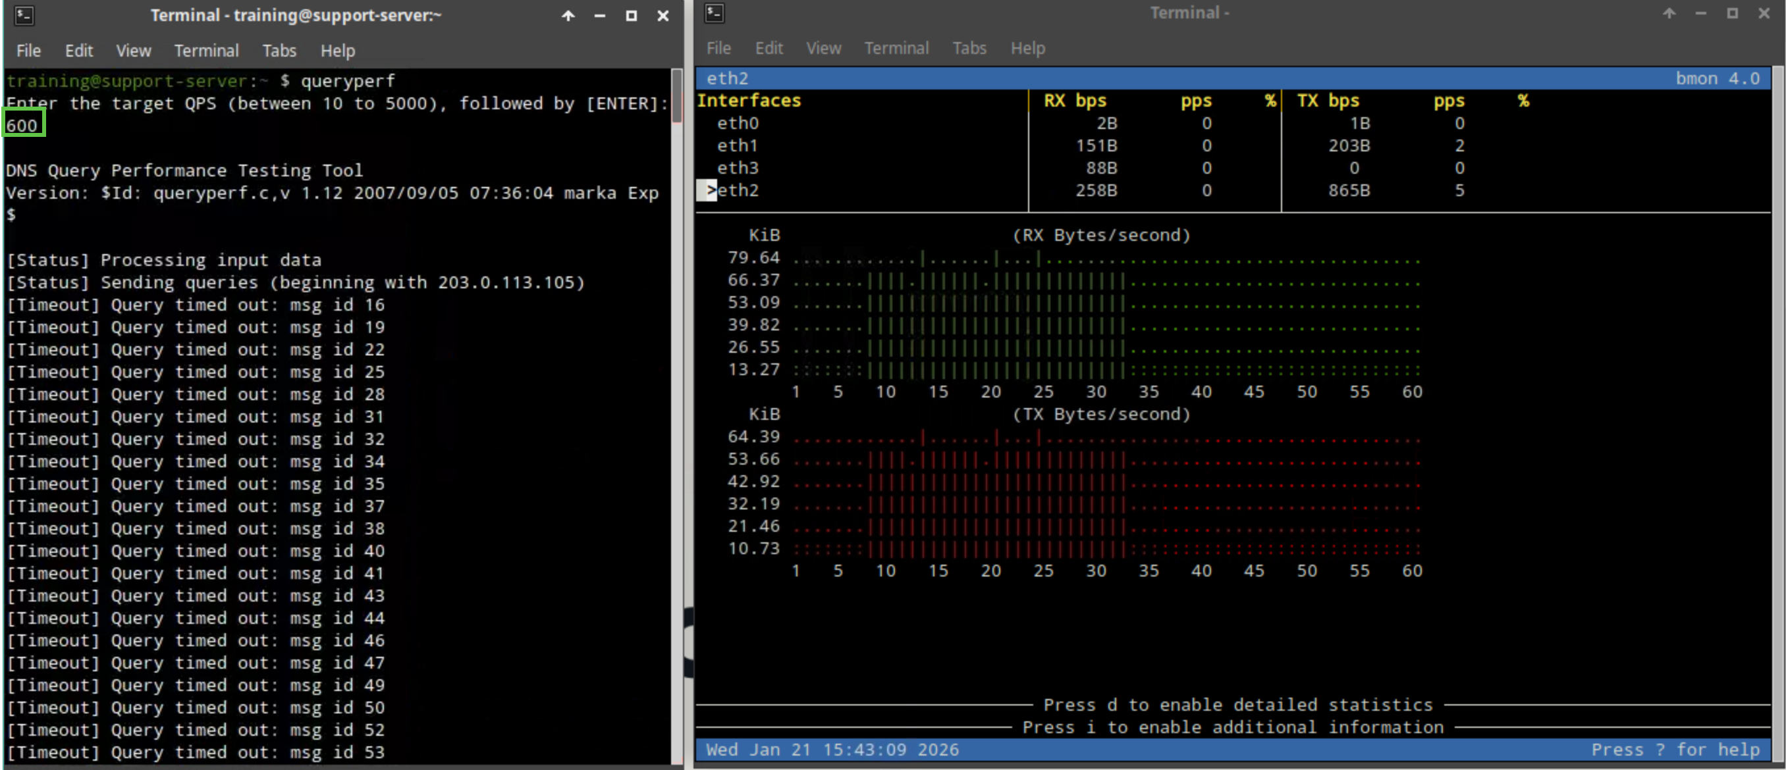
Task: Maximize the right bmon terminal window
Action: click(1732, 13)
